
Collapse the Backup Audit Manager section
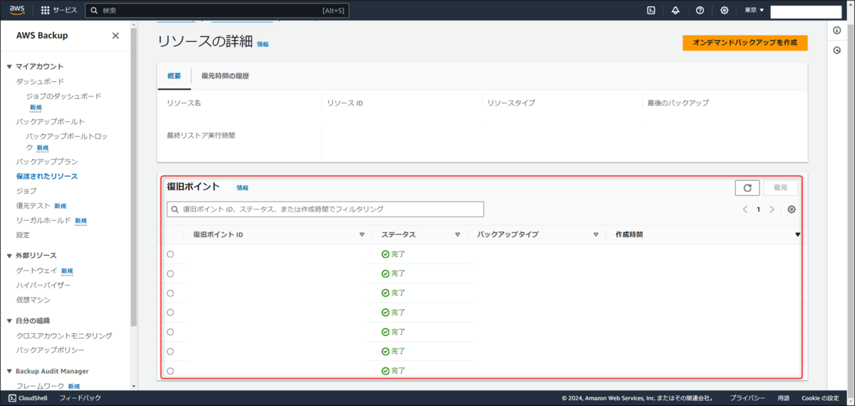pos(9,371)
